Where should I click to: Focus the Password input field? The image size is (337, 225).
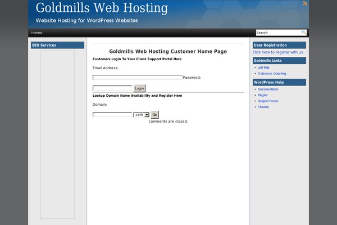click(x=112, y=88)
